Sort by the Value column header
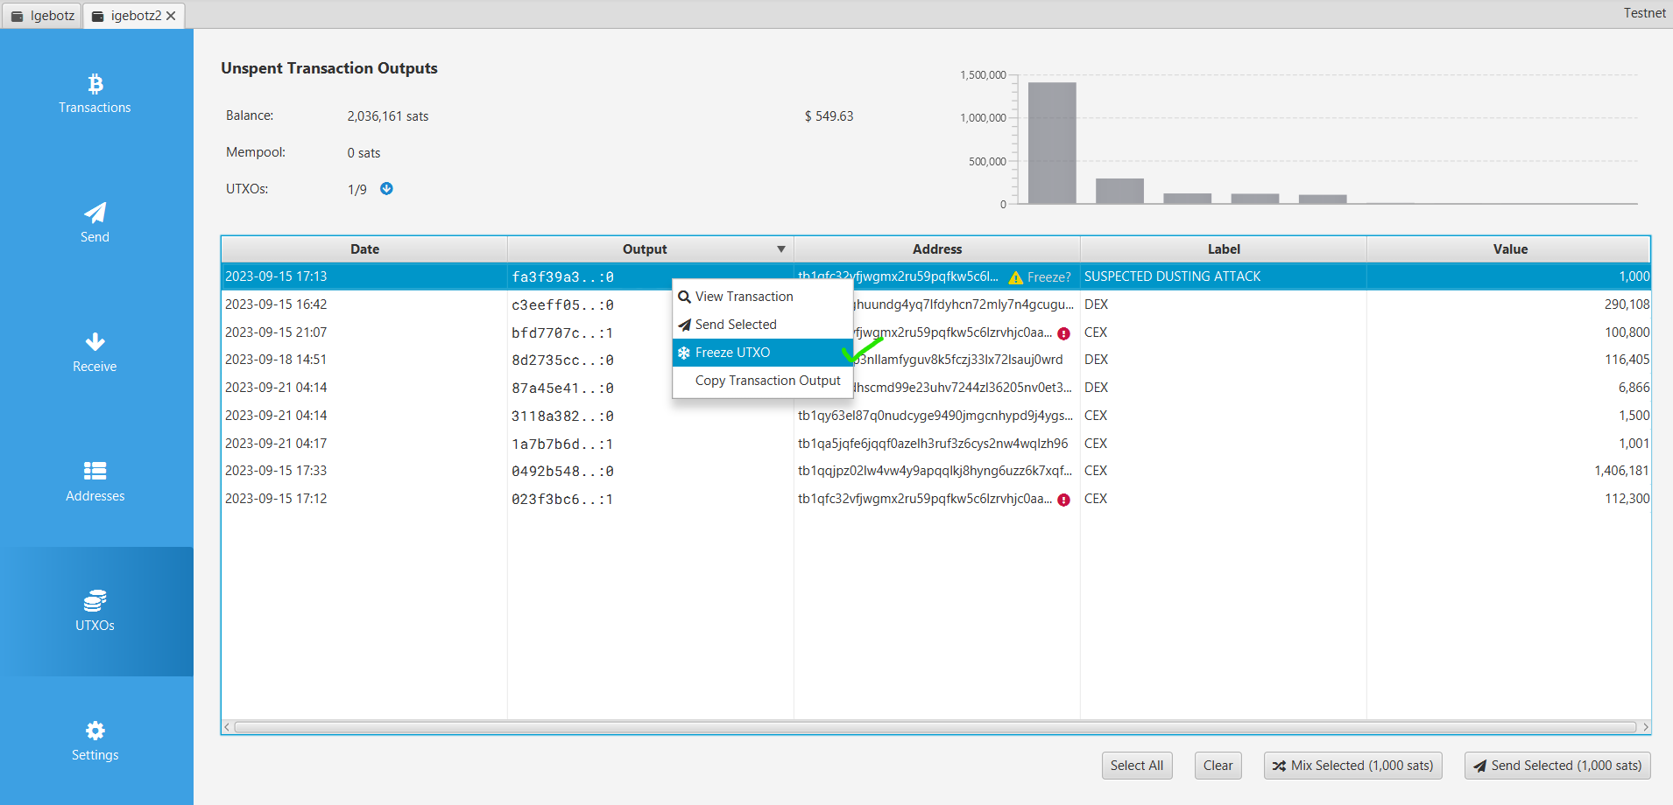This screenshot has width=1673, height=805. coord(1509,249)
